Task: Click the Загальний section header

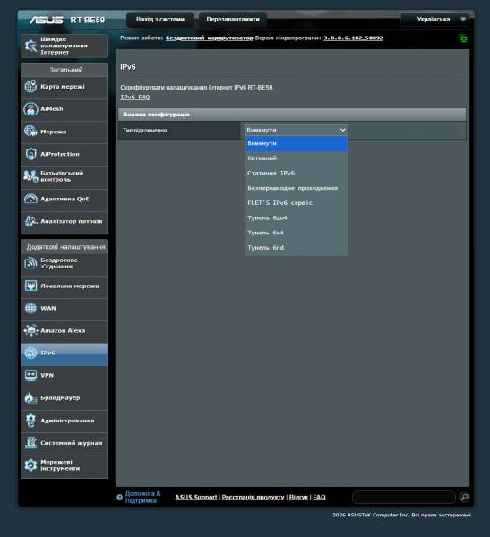Action: pos(64,70)
